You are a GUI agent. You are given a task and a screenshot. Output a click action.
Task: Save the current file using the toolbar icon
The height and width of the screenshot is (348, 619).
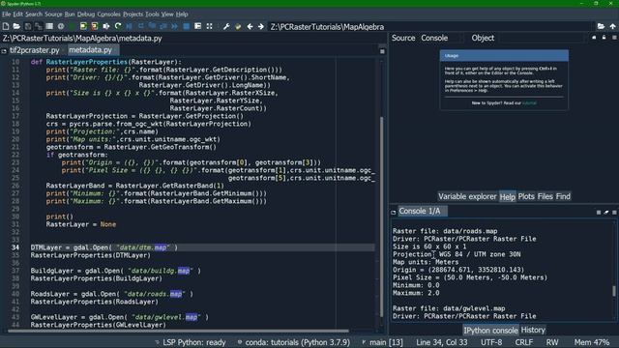[28, 26]
